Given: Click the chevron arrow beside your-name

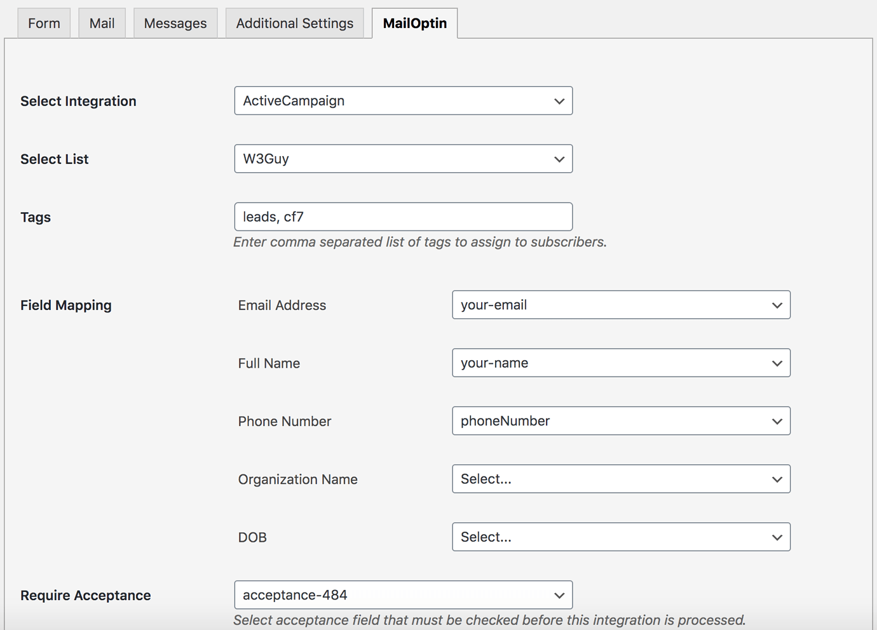Looking at the screenshot, I should (x=777, y=364).
